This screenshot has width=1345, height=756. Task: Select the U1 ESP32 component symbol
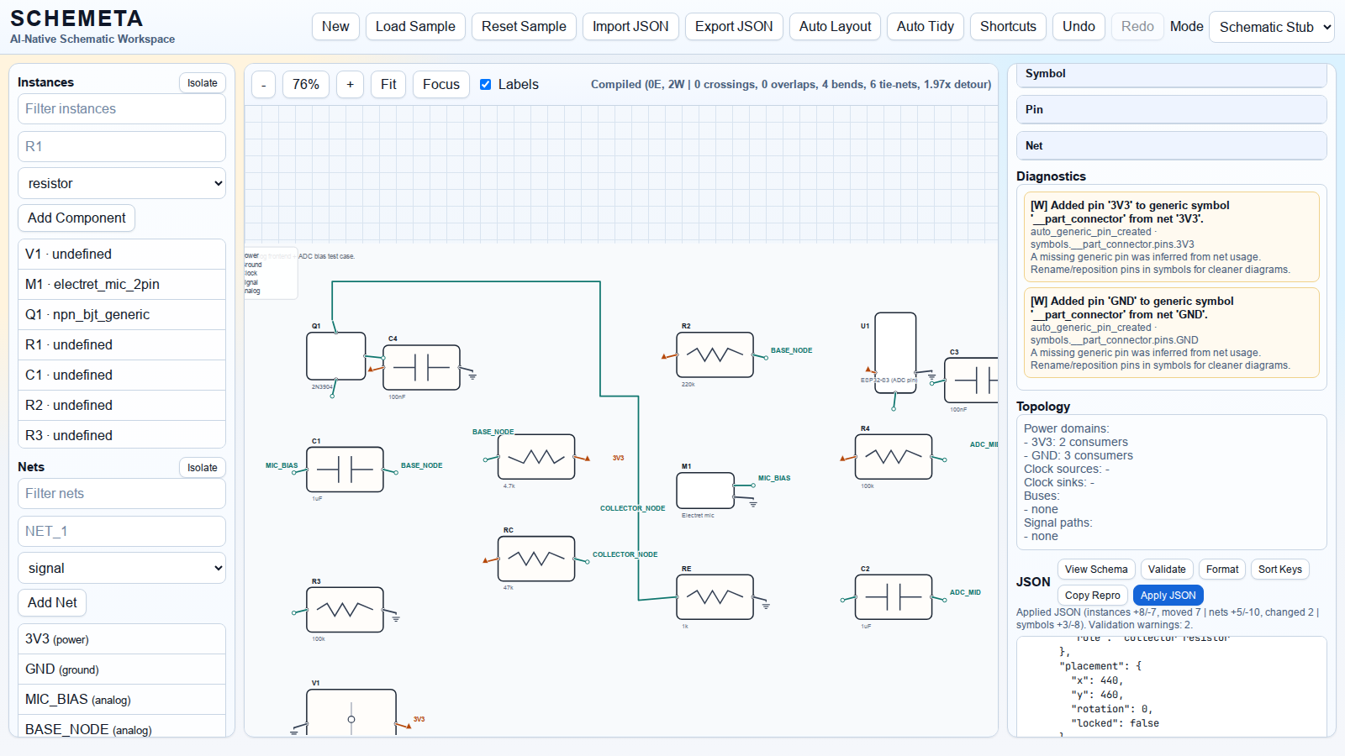pos(895,346)
